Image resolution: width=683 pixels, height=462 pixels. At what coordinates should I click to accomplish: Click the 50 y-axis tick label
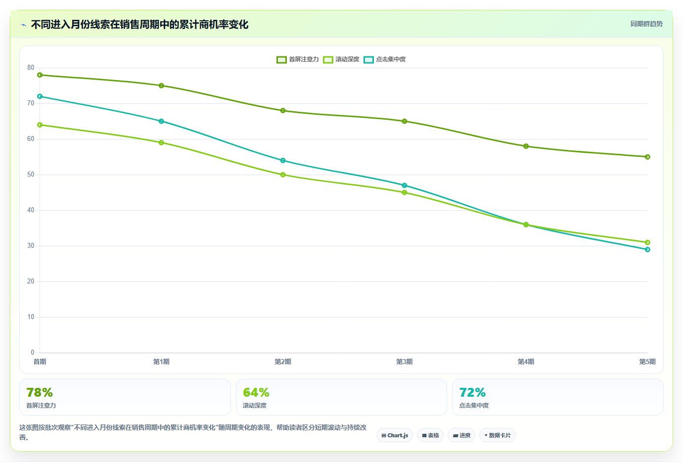tap(31, 175)
